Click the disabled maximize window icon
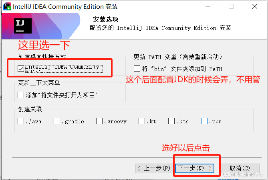Viewport: 268px width, 180px height. point(231,6)
